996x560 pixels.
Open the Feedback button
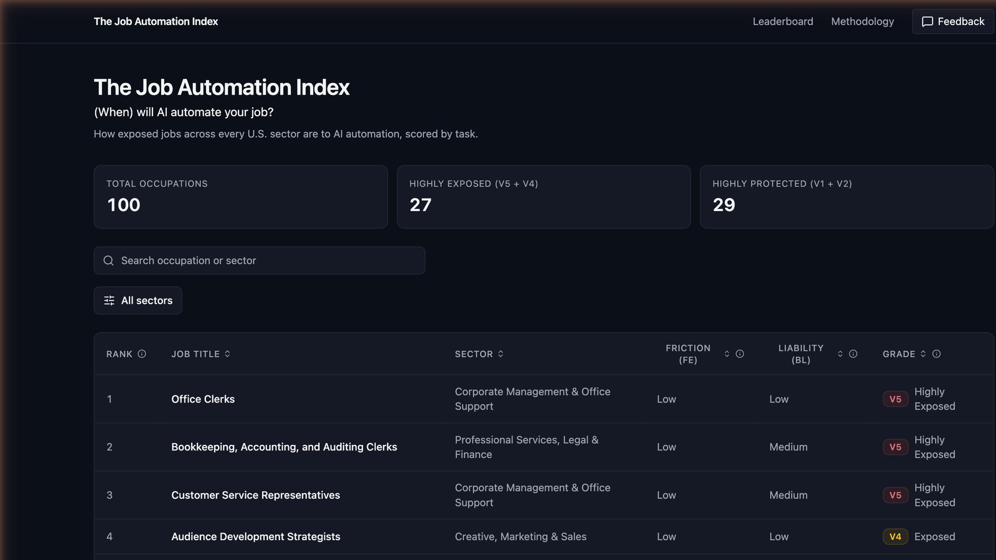[952, 21]
